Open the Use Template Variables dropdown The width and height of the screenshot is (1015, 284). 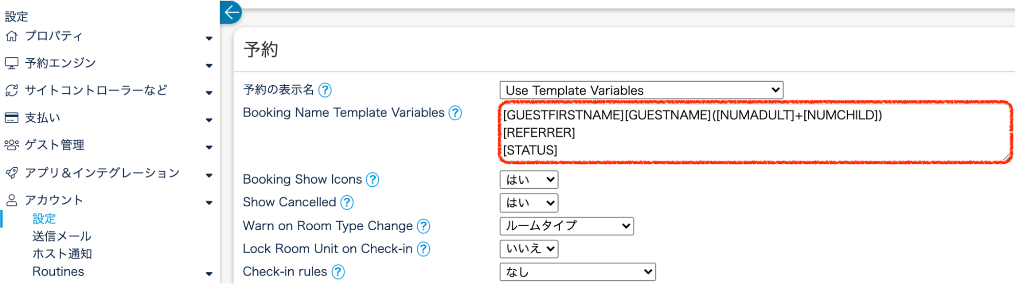(641, 90)
